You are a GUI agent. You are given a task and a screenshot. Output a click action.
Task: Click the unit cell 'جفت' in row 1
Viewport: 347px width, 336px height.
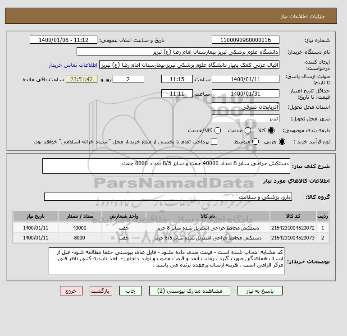tap(124, 228)
